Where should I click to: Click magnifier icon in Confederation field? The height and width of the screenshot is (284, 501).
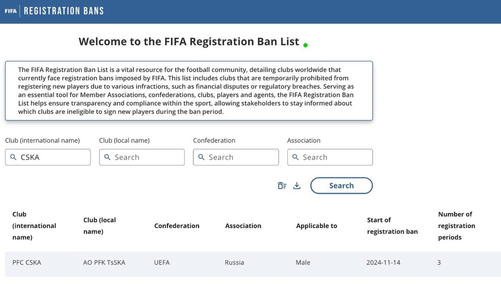(201, 157)
